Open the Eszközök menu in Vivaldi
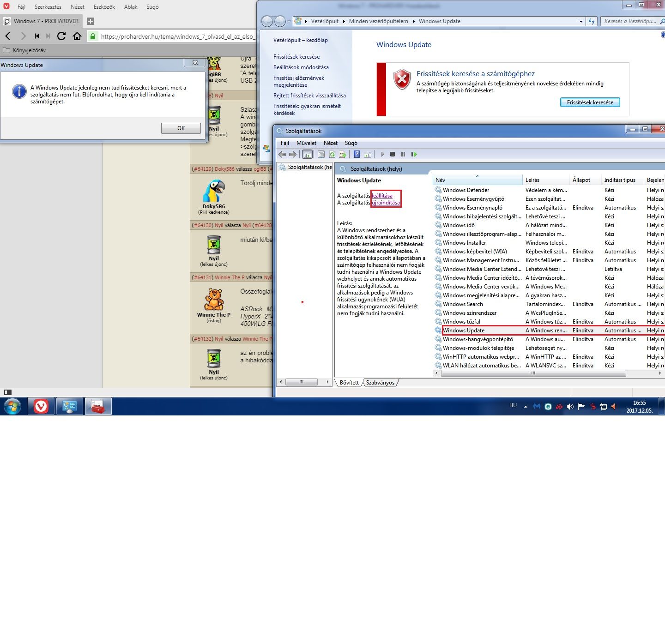Viewport: 665px width, 625px height. (104, 7)
